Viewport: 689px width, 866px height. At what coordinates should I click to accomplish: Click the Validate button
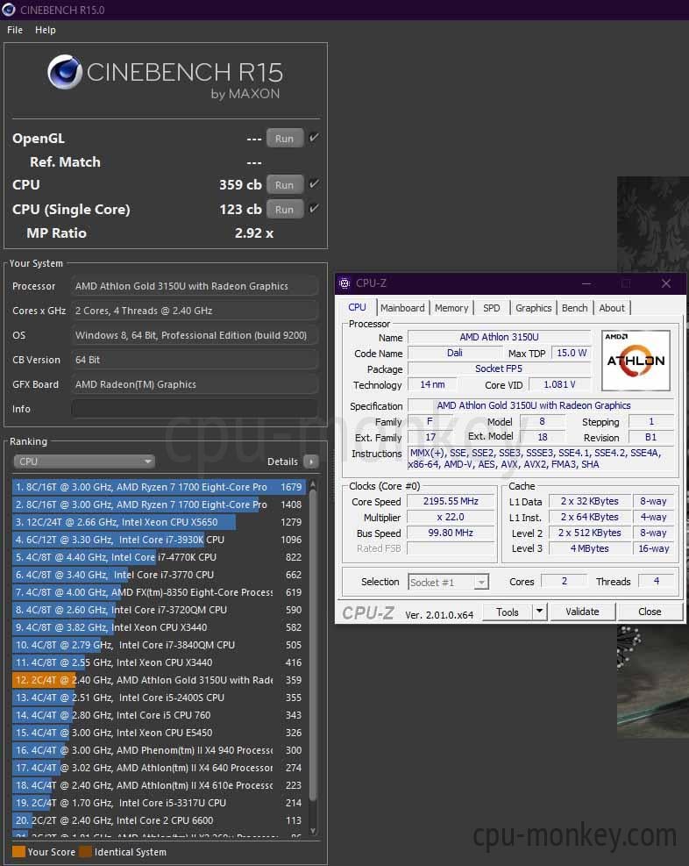point(582,612)
